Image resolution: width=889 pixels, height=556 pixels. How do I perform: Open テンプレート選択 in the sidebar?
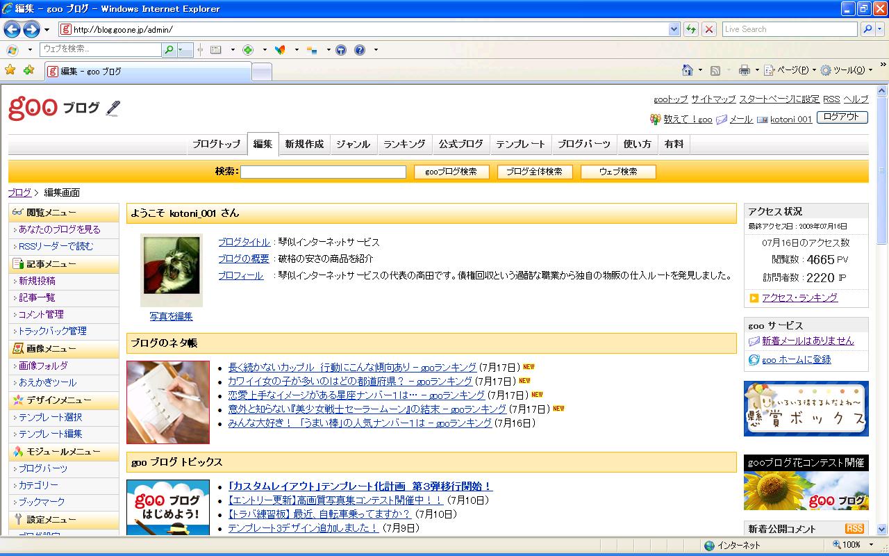(50, 417)
